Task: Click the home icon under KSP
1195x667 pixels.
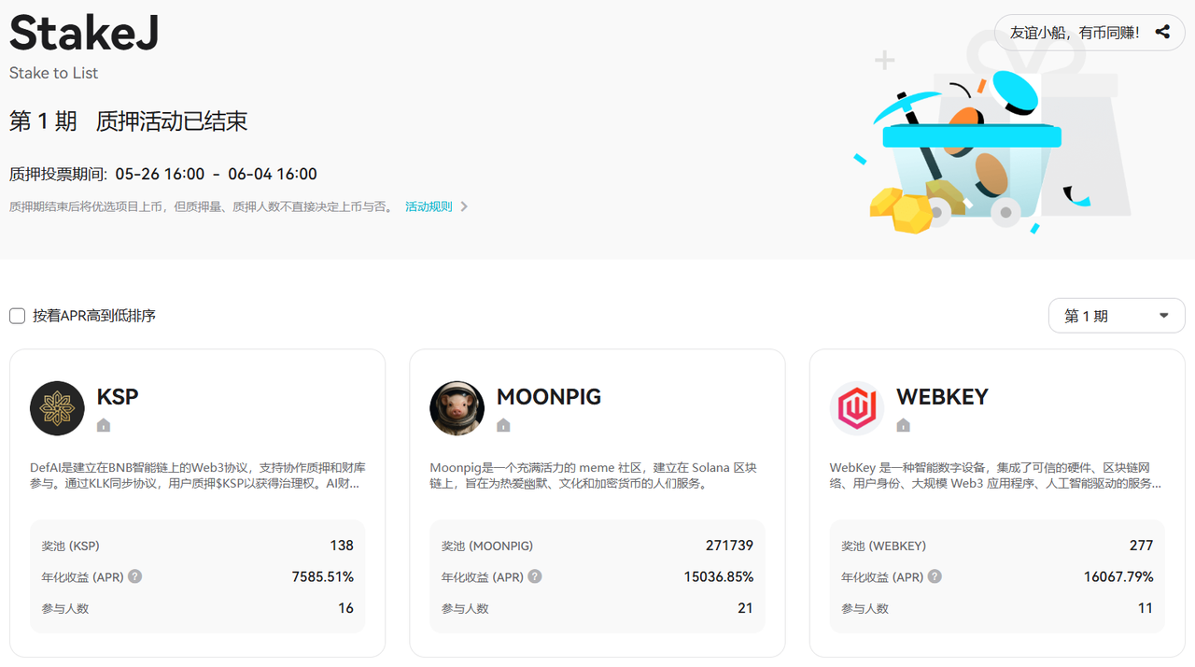Action: (x=104, y=425)
